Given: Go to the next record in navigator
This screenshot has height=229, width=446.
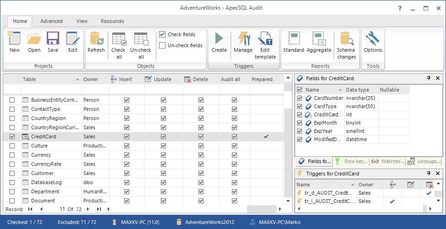Looking at the screenshot, I should pyautogui.click(x=88, y=209).
